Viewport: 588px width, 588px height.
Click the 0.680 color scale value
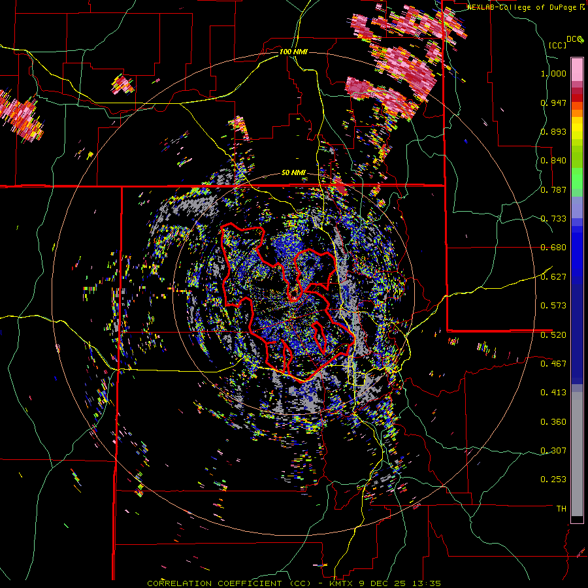(553, 248)
